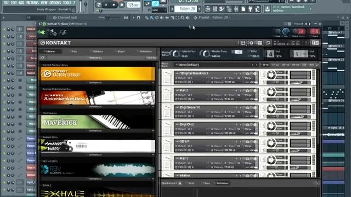This screenshot has height=197, width=351.
Task: Open Kontakt options gear icon
Action: tap(251, 43)
